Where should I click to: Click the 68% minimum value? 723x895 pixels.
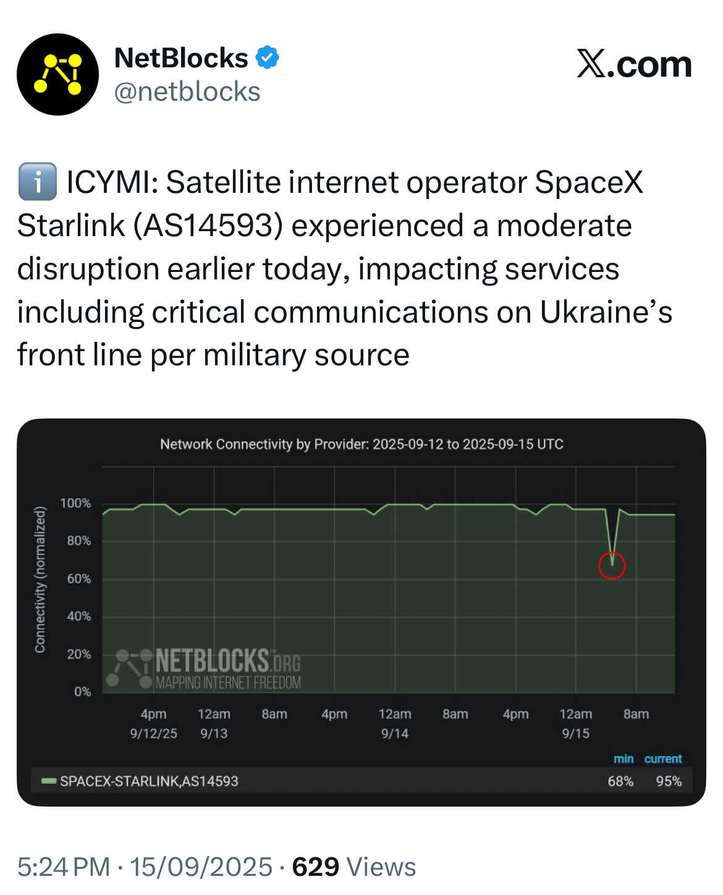click(620, 781)
